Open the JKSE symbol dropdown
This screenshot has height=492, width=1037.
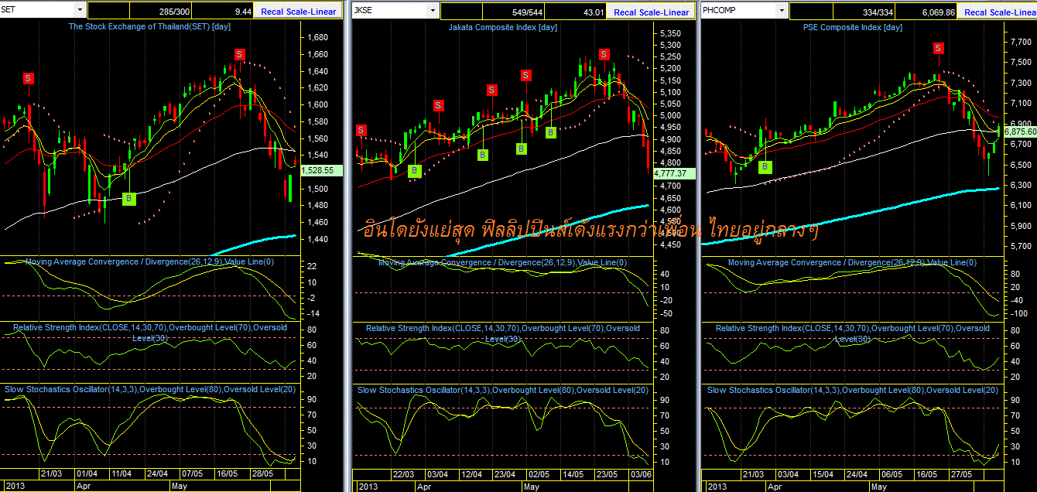[x=433, y=10]
